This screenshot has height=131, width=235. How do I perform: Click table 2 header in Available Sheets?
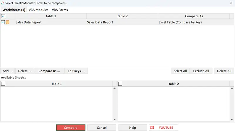[174, 84]
